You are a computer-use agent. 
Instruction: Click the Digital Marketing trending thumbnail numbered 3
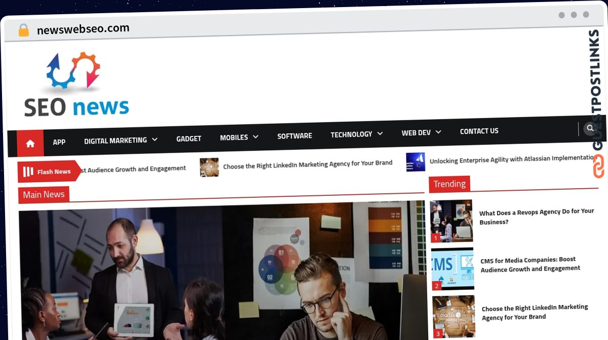[x=454, y=317]
